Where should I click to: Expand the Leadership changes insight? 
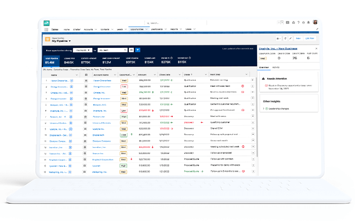(x=266, y=108)
